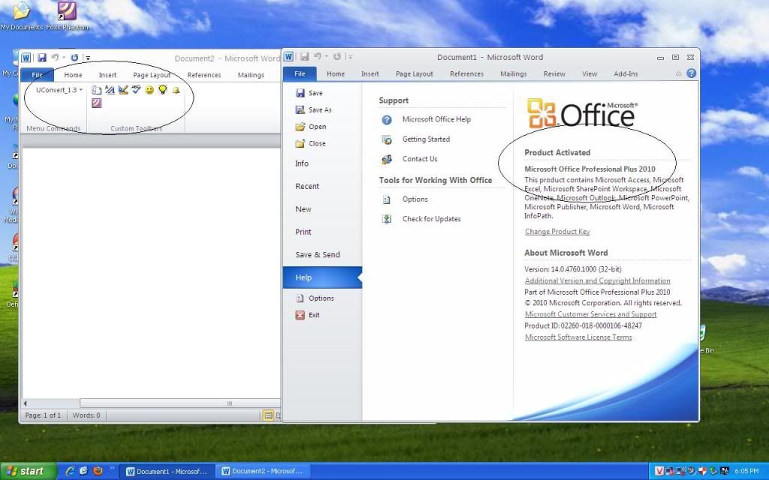Click the slanted A text icon in Custom Toolbars

tap(110, 90)
